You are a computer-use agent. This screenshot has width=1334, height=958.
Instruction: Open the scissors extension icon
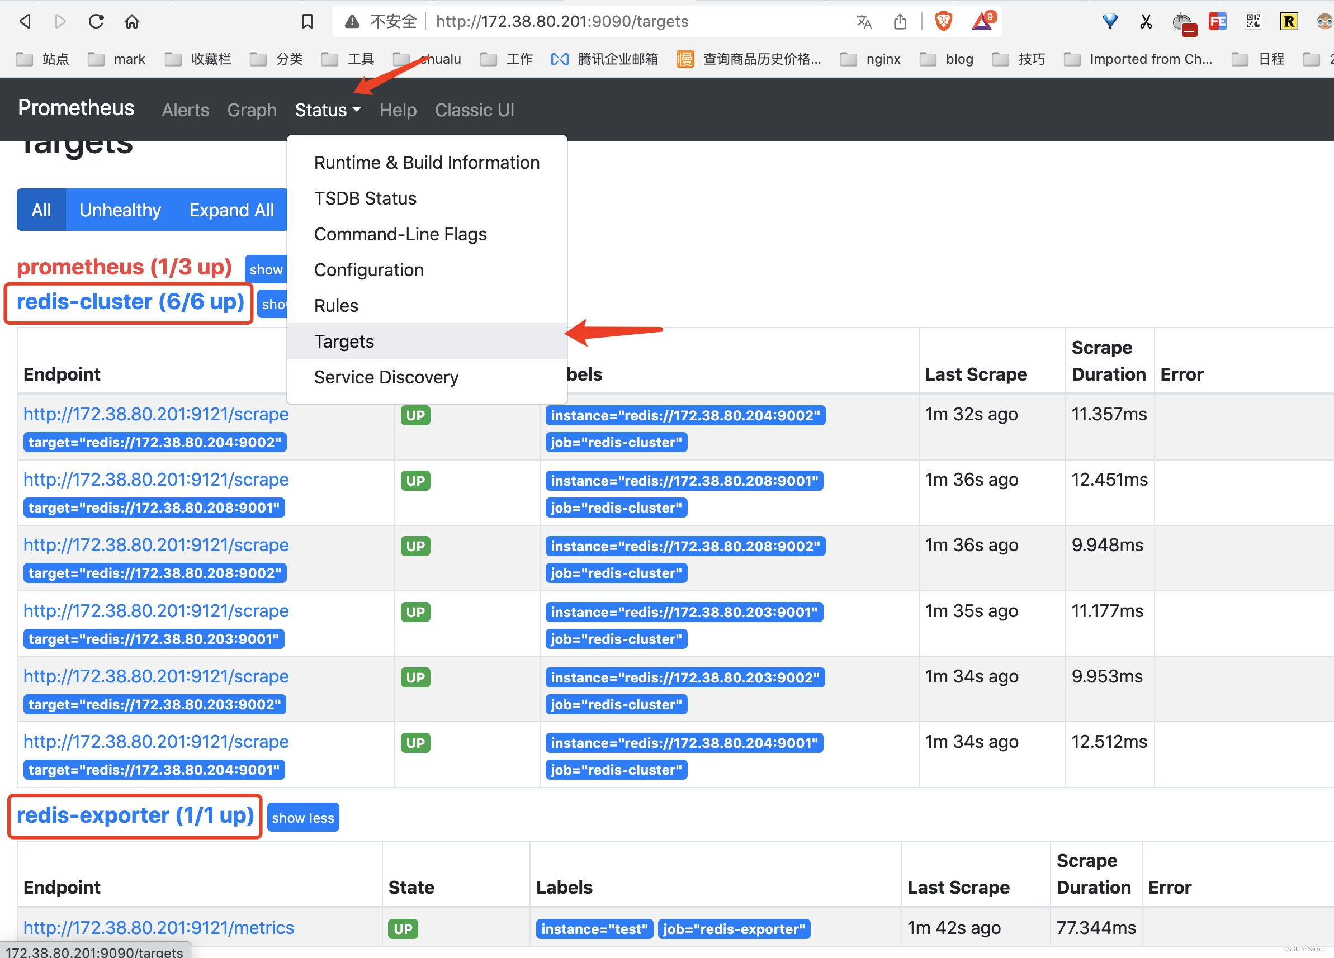[x=1146, y=21]
